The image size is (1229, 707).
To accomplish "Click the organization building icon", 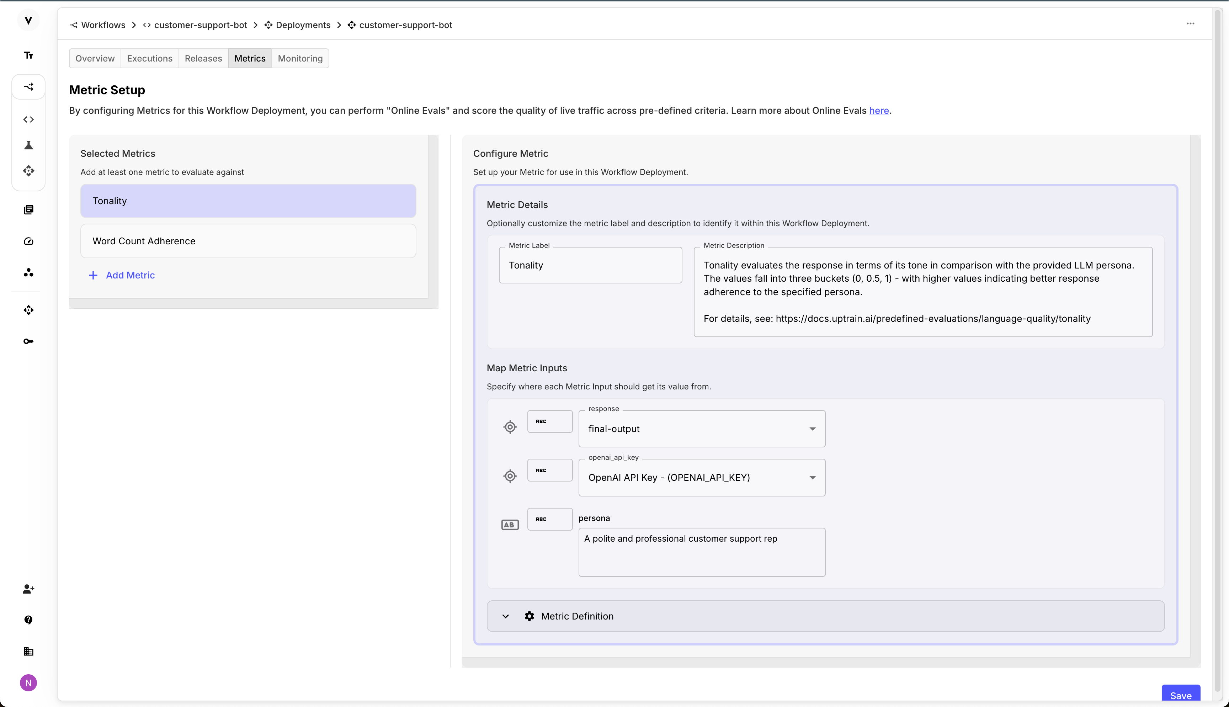I will [x=29, y=652].
